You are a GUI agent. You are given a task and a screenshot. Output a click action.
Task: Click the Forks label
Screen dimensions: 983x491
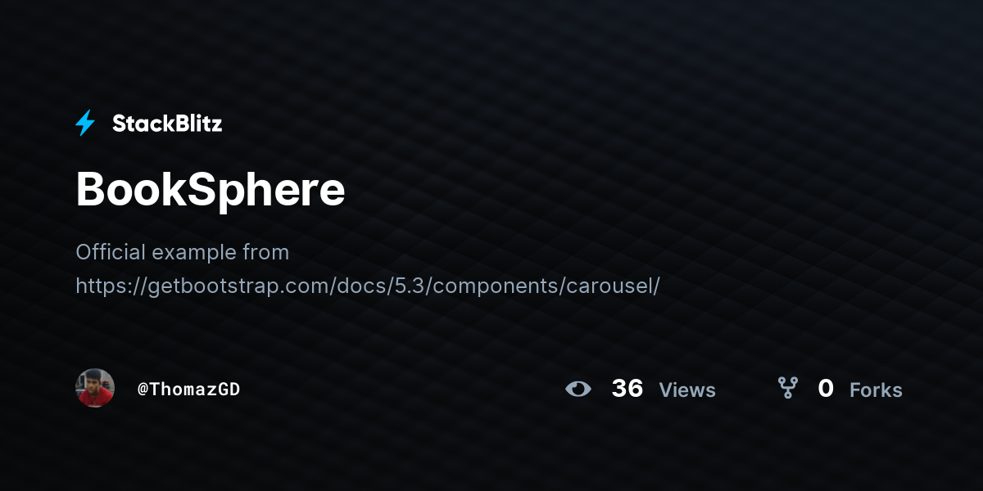pyautogui.click(x=876, y=390)
